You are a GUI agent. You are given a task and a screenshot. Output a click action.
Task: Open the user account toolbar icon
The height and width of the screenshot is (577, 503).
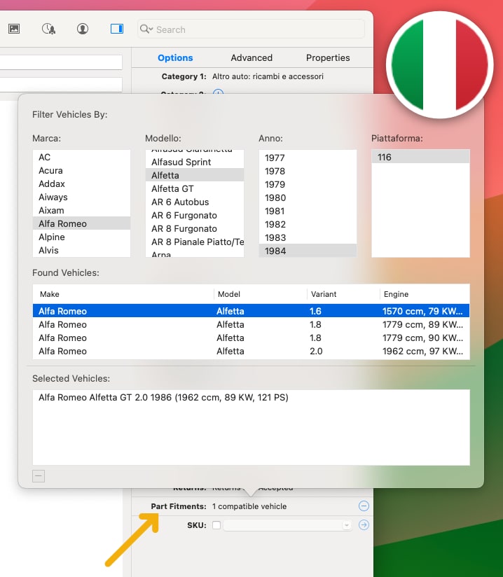(83, 29)
